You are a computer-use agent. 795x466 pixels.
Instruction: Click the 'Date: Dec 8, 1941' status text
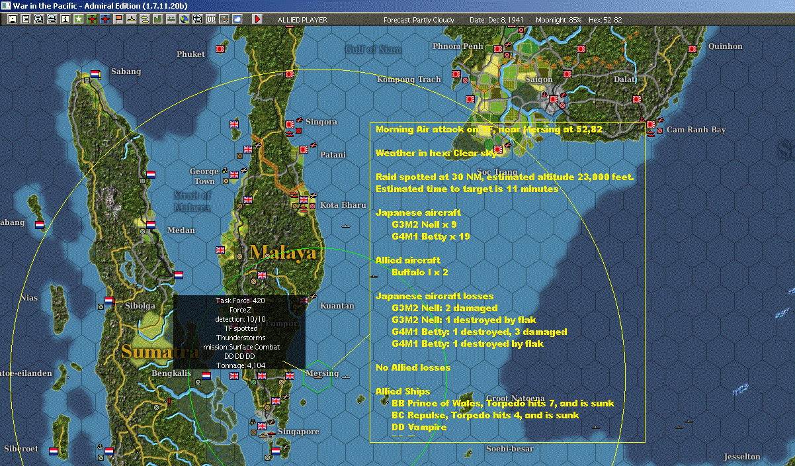point(496,20)
